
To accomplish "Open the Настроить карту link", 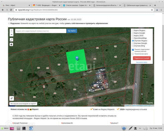I will [x=142, y=62].
